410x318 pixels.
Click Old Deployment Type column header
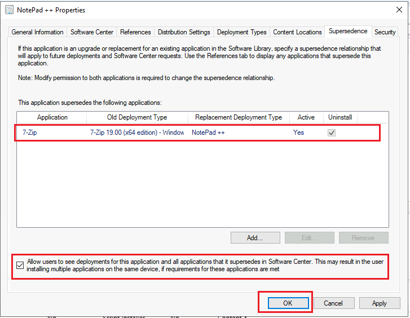(x=137, y=117)
